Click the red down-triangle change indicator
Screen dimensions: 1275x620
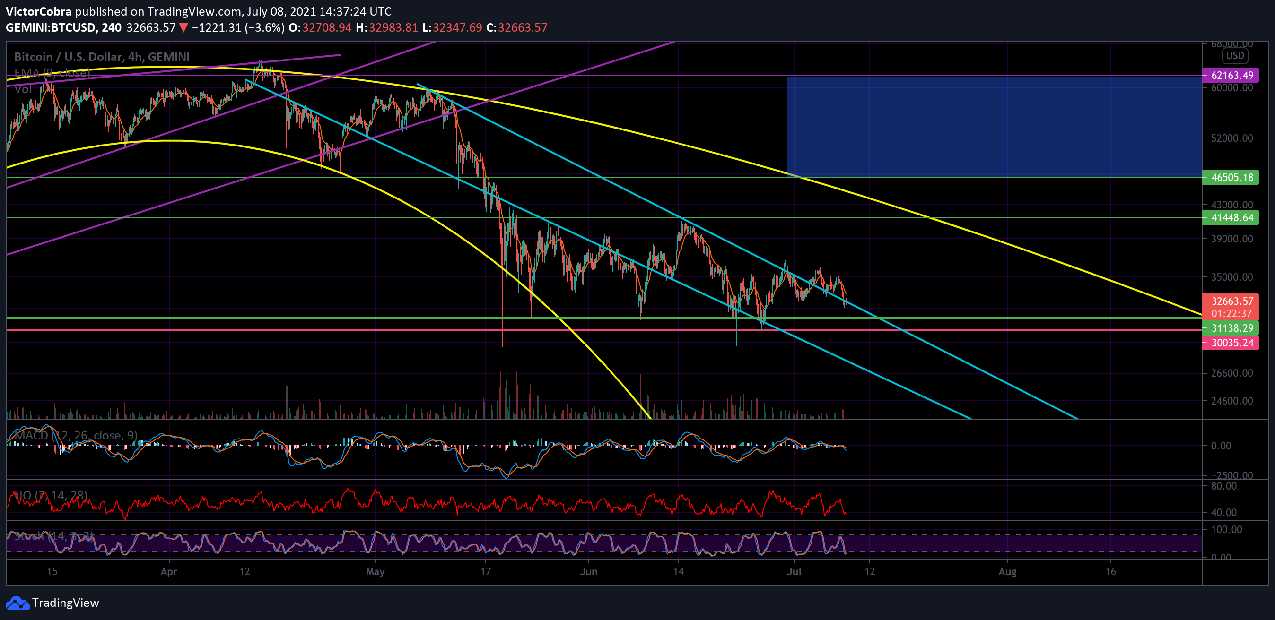pyautogui.click(x=183, y=28)
